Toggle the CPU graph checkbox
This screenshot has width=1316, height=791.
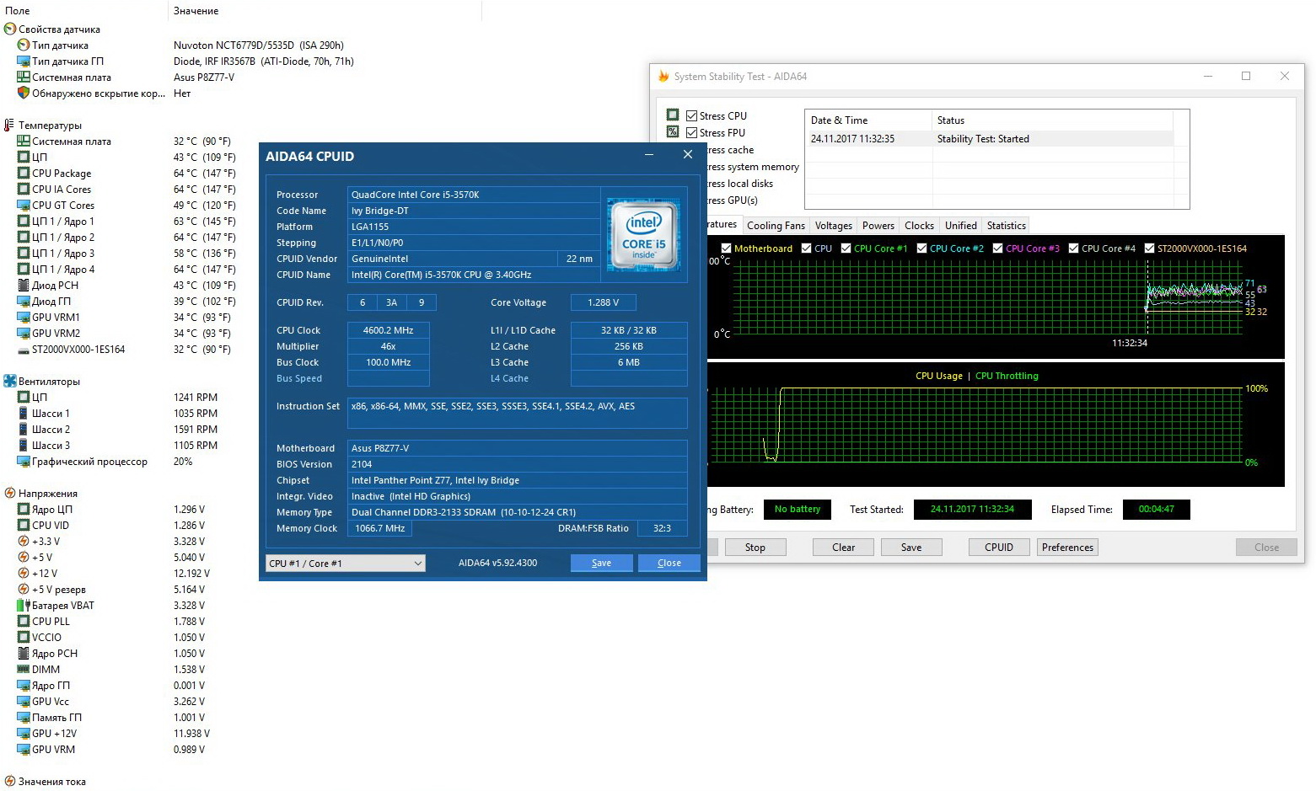tap(807, 248)
